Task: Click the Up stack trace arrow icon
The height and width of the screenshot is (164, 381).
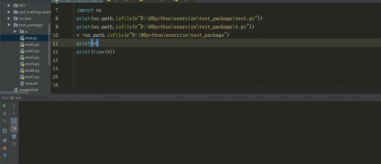Action: click(x=14, y=106)
